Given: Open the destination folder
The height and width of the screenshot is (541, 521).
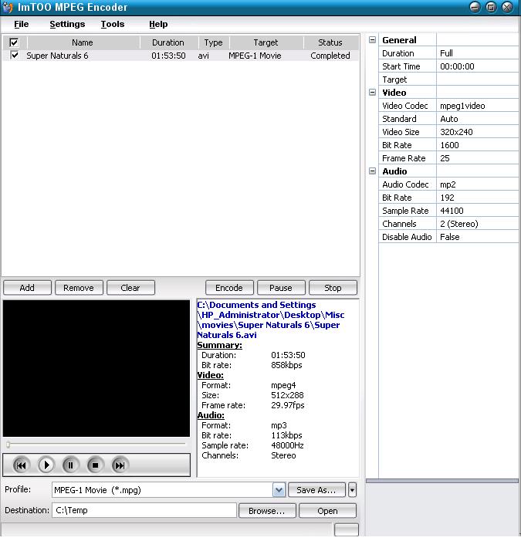Looking at the screenshot, I should (x=327, y=511).
